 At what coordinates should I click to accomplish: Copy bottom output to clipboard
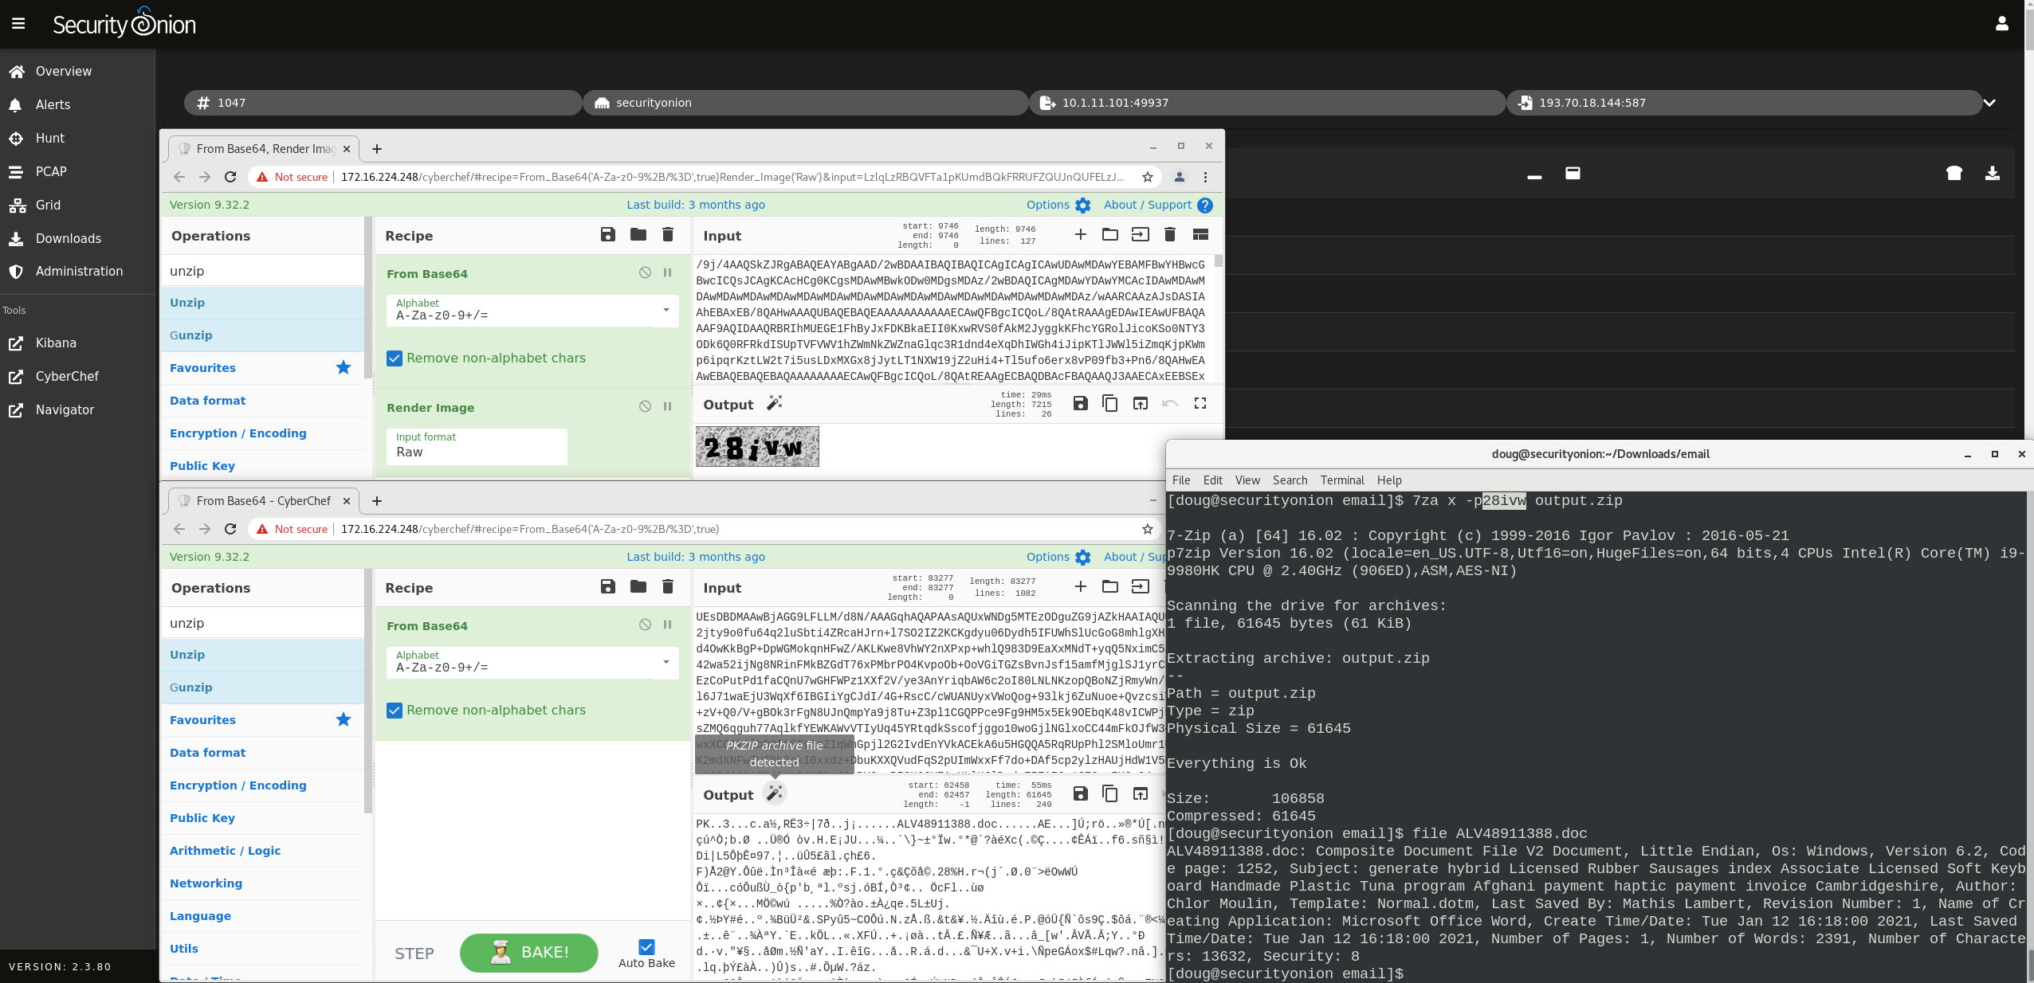tap(1109, 793)
